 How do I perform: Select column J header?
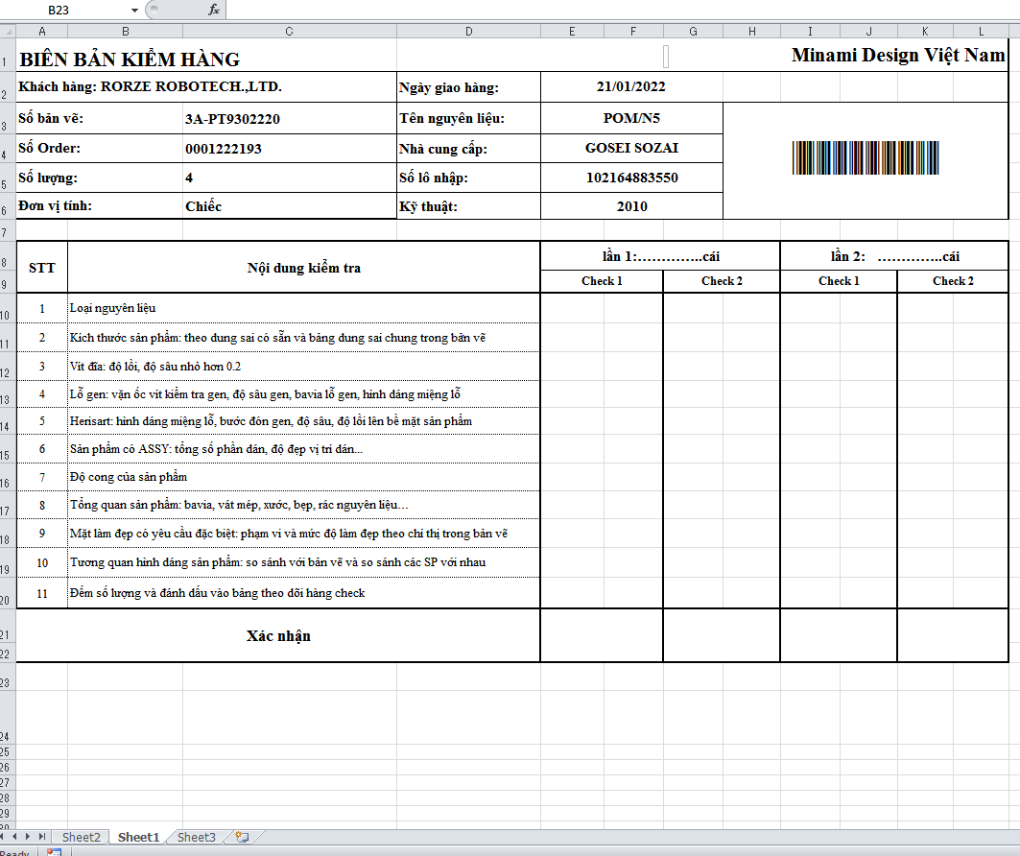tap(868, 32)
